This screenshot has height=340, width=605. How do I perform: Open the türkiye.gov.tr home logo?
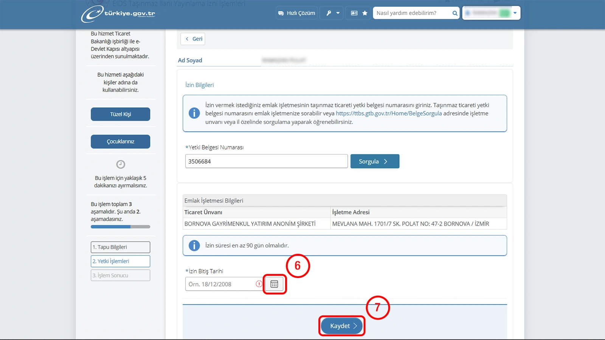point(118,13)
